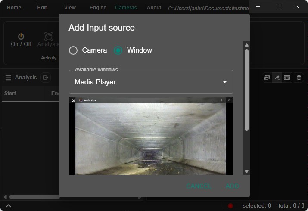Close the application window

coord(297,7)
